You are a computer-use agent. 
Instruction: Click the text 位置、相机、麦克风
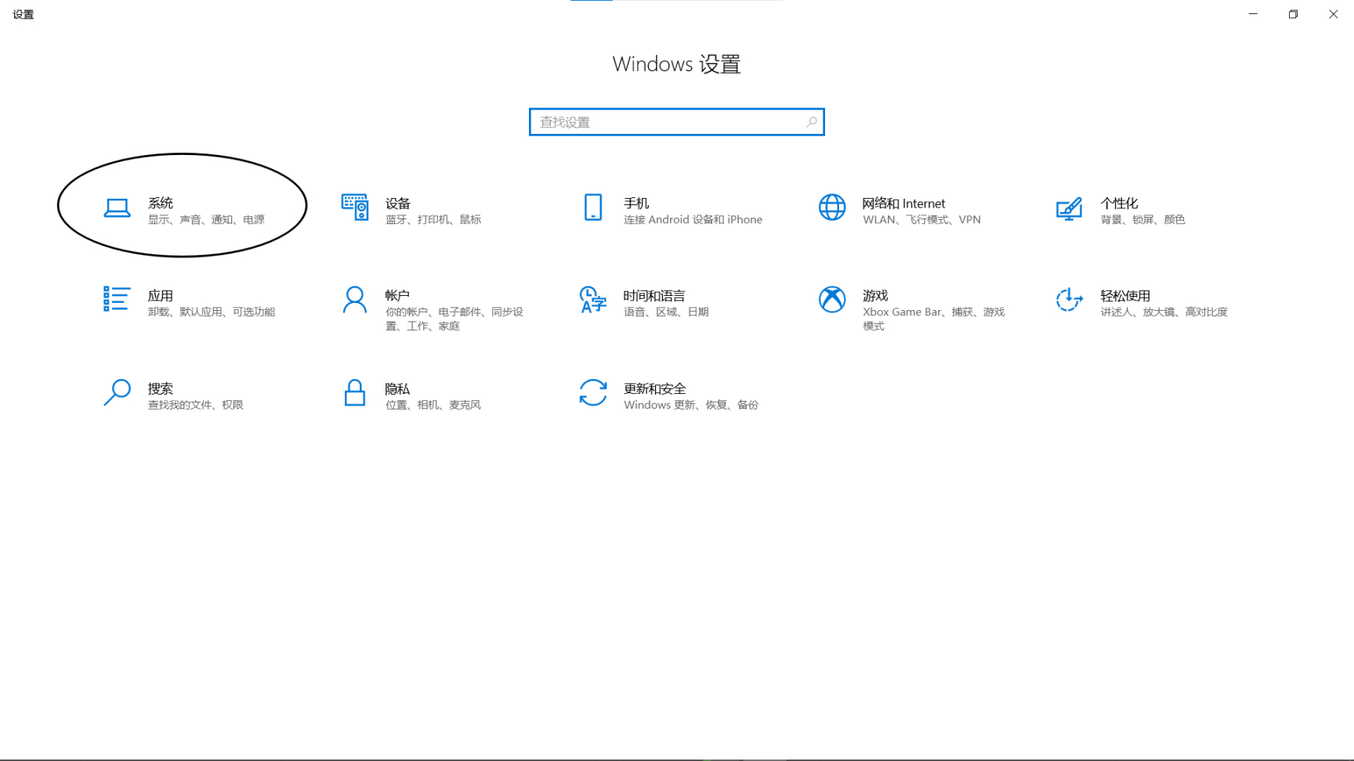(x=433, y=405)
